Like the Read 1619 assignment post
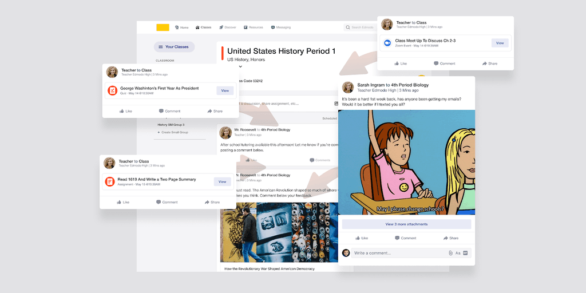The image size is (586, 293). [x=123, y=202]
